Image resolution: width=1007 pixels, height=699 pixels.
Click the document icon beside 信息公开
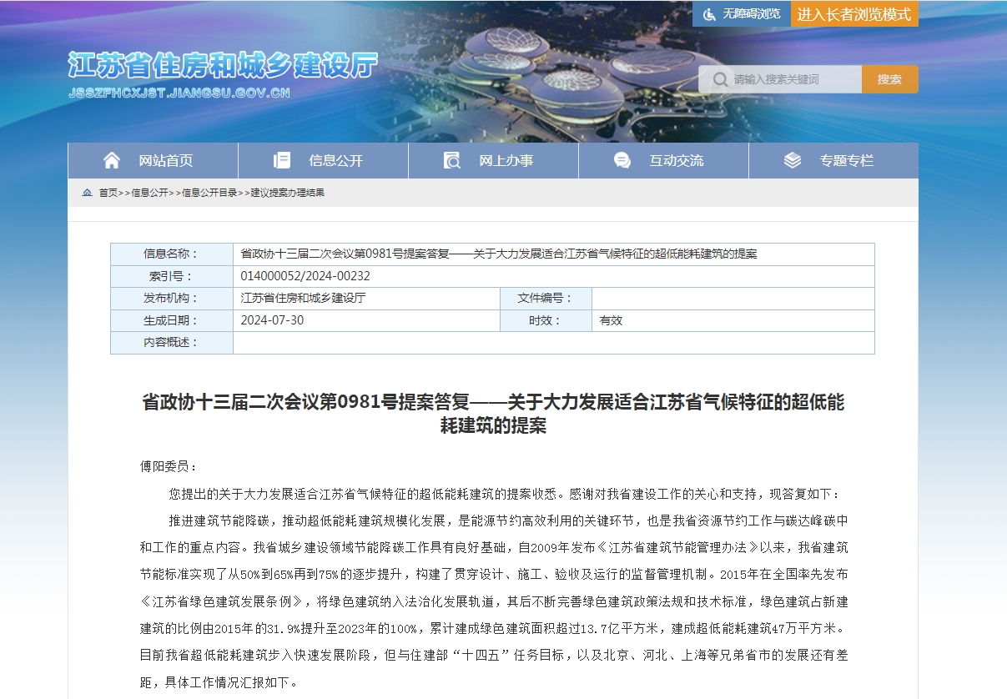click(284, 160)
